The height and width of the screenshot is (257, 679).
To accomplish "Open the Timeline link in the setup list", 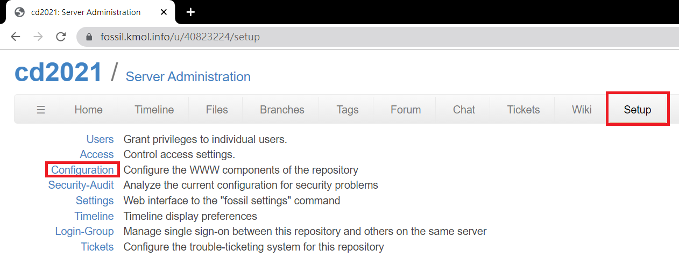I will (94, 216).
